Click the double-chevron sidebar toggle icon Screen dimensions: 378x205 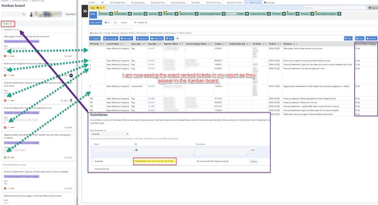85,11
